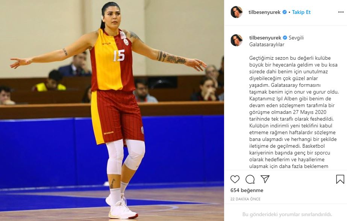Click the verified badge beside the header username
The height and width of the screenshot is (221, 347).
click(285, 12)
